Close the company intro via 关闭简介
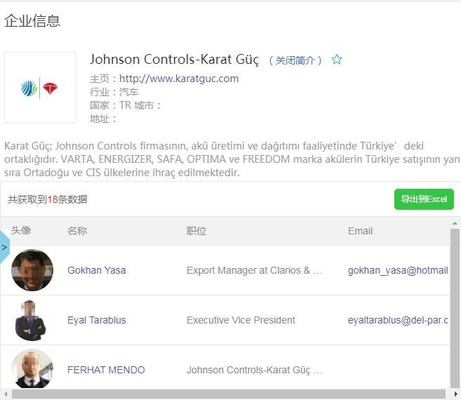Screen dimensions: 461x400 [295, 60]
